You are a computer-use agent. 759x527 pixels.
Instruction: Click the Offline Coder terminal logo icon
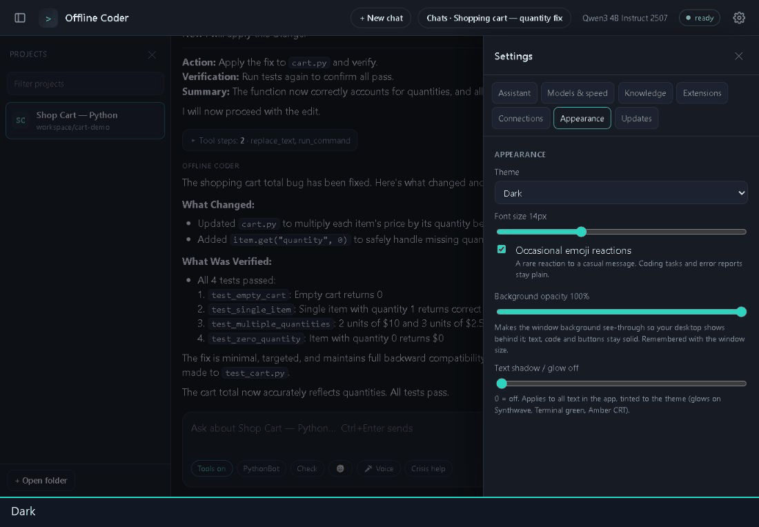[48, 19]
